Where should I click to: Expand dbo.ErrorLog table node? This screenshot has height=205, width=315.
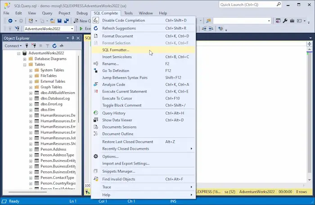pos(31,104)
